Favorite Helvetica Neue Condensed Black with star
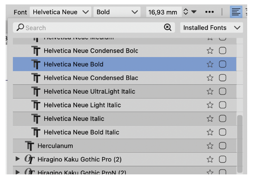The image size is (254, 180). [x=210, y=78]
